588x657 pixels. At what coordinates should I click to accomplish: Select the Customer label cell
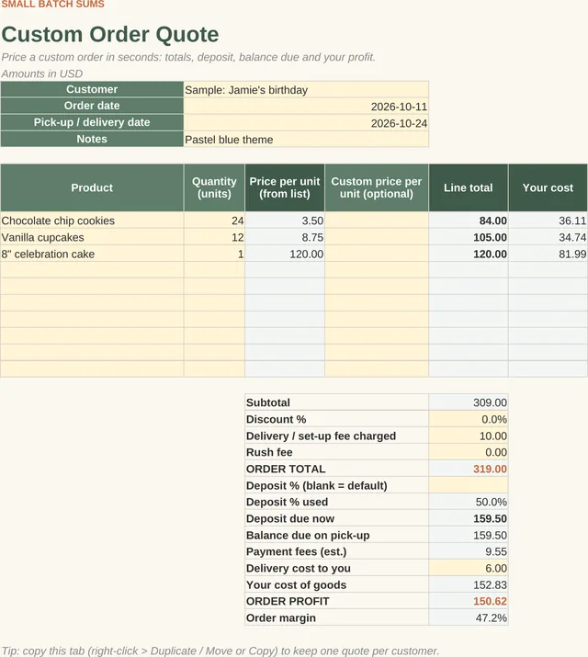click(x=92, y=89)
